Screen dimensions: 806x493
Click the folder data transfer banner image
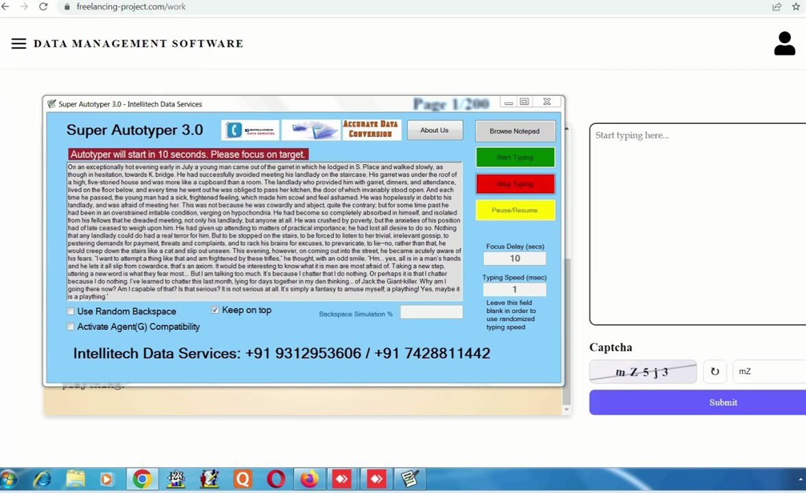click(311, 130)
